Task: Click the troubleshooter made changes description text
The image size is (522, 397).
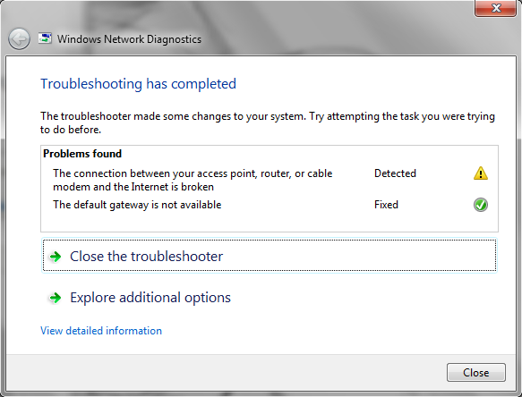Action: tap(268, 122)
